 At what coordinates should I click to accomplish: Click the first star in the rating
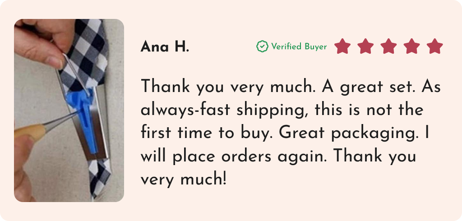(342, 46)
